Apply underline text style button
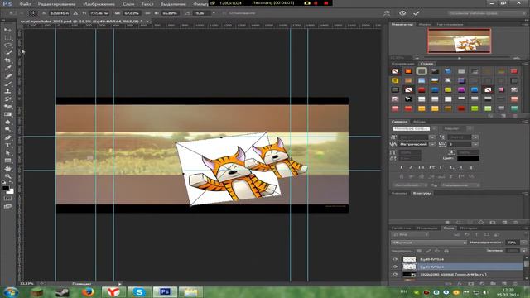The height and width of the screenshot is (298, 530). coord(461,167)
